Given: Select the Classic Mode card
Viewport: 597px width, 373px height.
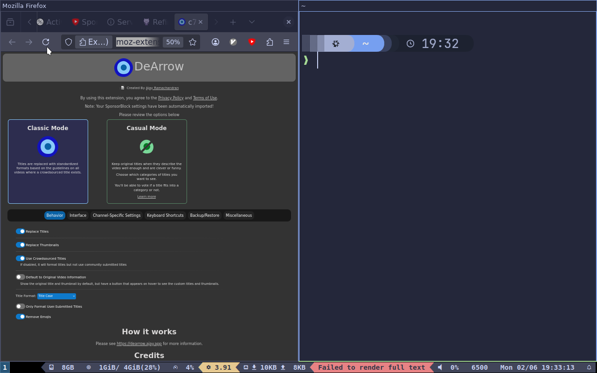Looking at the screenshot, I should click(48, 161).
